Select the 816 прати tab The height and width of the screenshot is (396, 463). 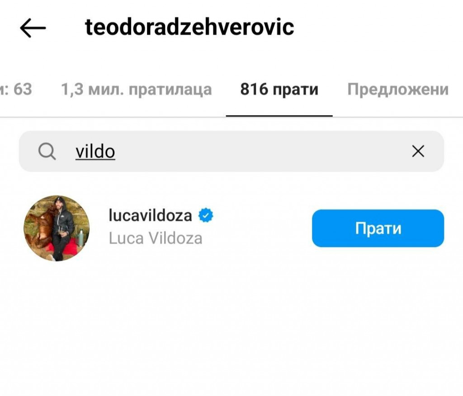[x=279, y=89]
